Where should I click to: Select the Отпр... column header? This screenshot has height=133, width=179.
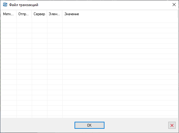pos(24,14)
